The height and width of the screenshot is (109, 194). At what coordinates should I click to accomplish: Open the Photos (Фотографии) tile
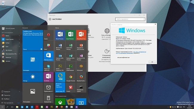pos(33,93)
